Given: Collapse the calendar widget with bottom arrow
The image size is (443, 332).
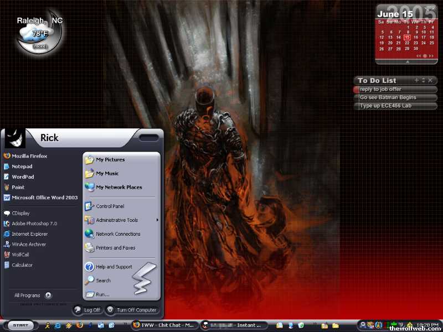Looking at the screenshot, I should pos(408,62).
